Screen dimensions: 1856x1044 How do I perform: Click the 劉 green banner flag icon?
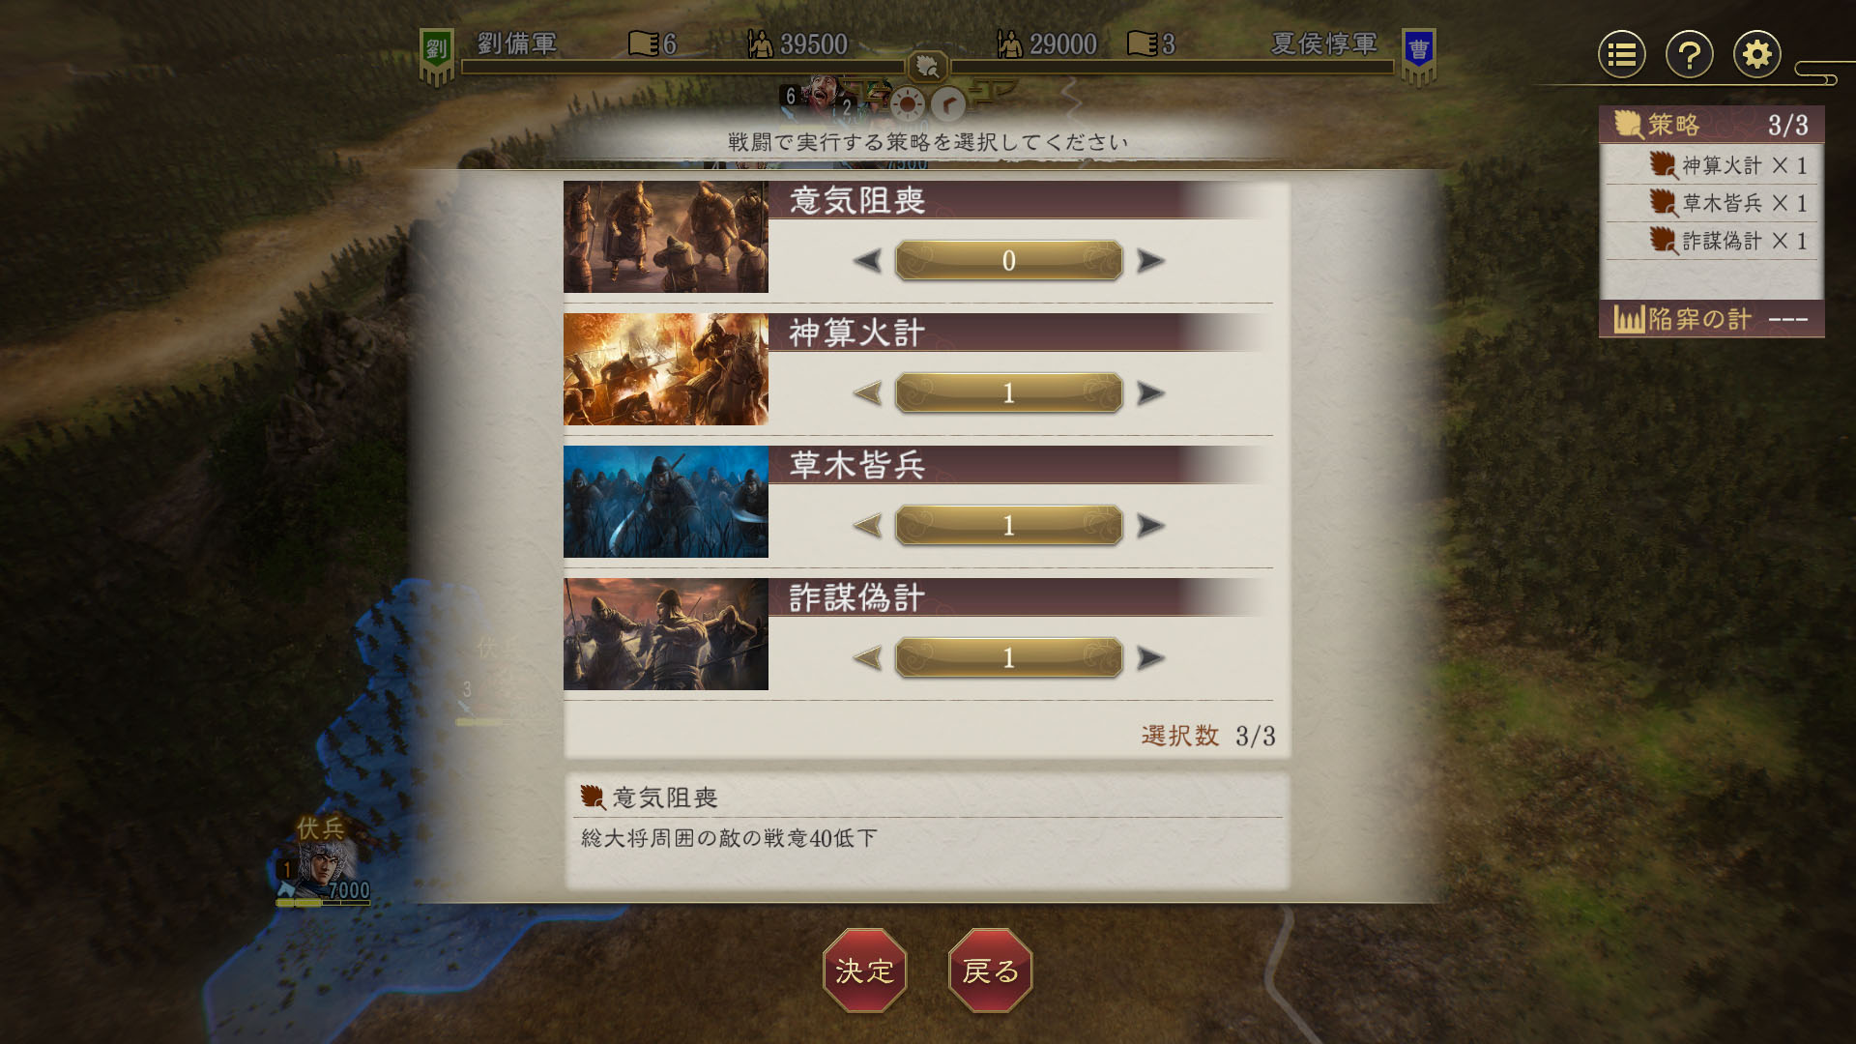click(437, 55)
